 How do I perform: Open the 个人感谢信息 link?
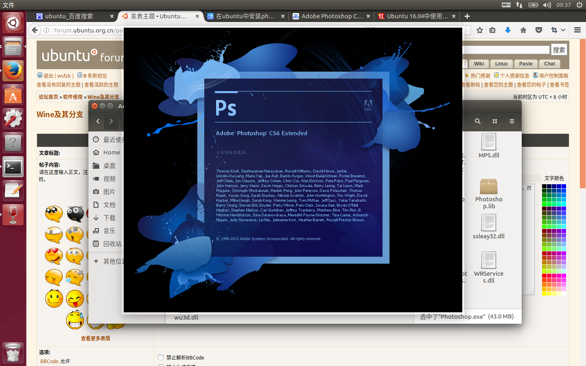pyautogui.click(x=515, y=76)
